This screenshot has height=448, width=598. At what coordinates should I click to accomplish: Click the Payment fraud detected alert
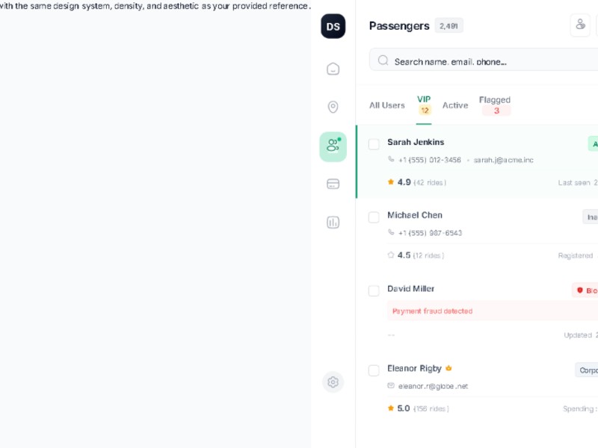coord(433,311)
